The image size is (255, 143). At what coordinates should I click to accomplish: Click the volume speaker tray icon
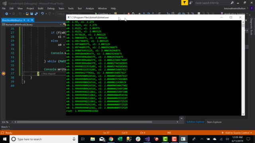point(228,139)
